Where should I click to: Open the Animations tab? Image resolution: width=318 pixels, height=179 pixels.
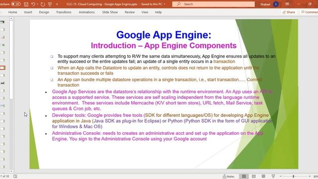pos(86,12)
